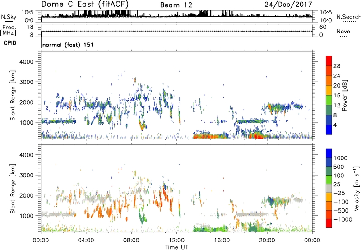This screenshot has height=250, width=361.
Task: Click the '08:00' time tick label
Action: point(131,241)
